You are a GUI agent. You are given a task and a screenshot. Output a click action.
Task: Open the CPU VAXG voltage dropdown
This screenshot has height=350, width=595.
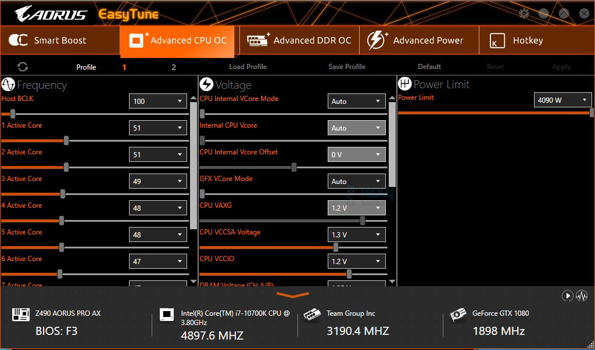tap(356, 208)
